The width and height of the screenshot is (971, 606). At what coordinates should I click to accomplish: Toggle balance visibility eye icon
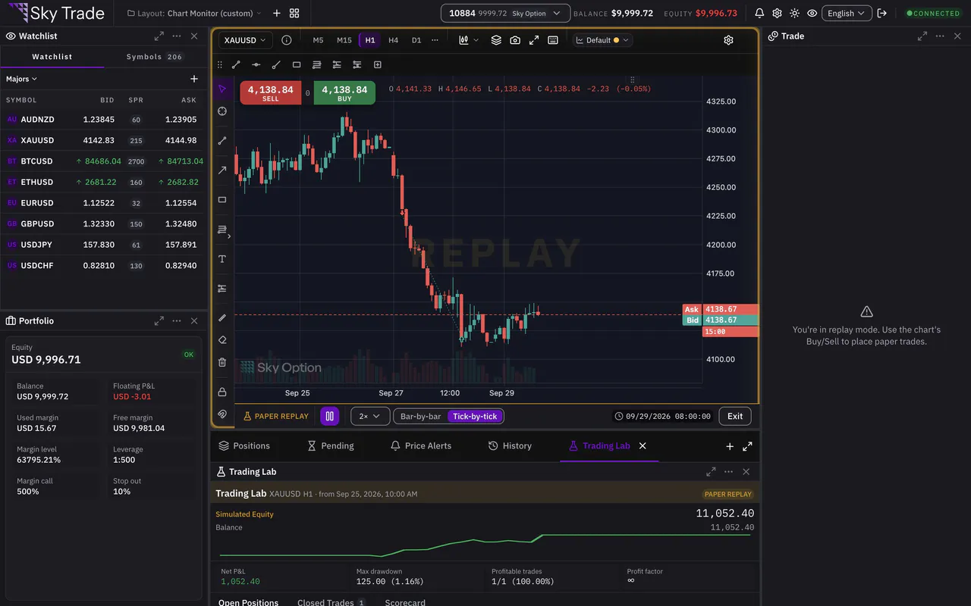pyautogui.click(x=812, y=13)
